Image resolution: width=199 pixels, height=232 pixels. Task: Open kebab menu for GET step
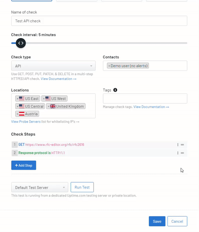pyautogui.click(x=178, y=145)
